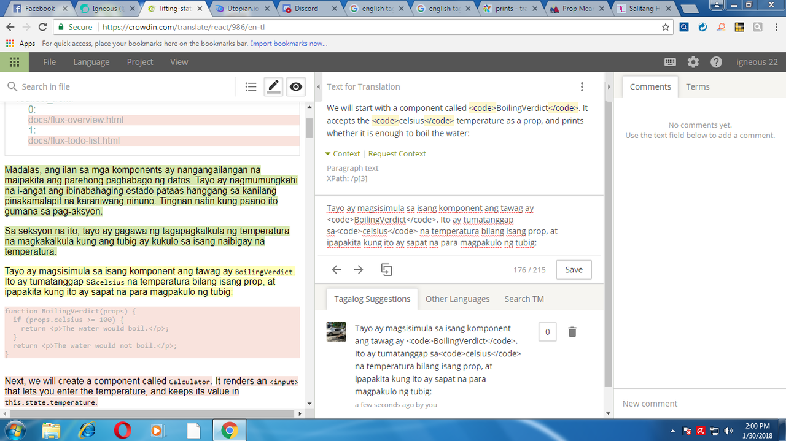Open igneous-22 user account menu
This screenshot has width=786, height=441.
click(x=757, y=62)
